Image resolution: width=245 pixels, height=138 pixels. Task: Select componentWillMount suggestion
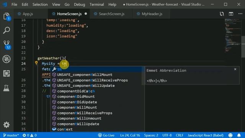(x=96, y=107)
